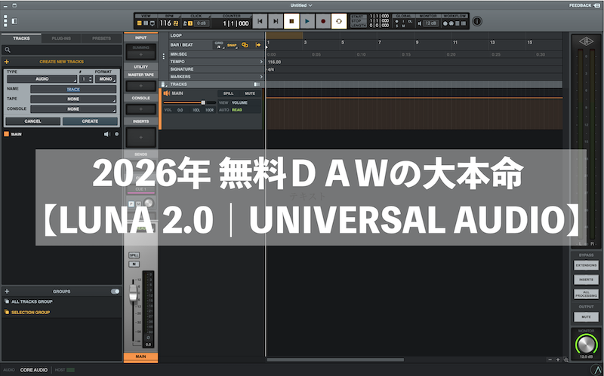Switch to the PRESETS tab
Image resolution: width=604 pixels, height=376 pixels.
tap(102, 37)
